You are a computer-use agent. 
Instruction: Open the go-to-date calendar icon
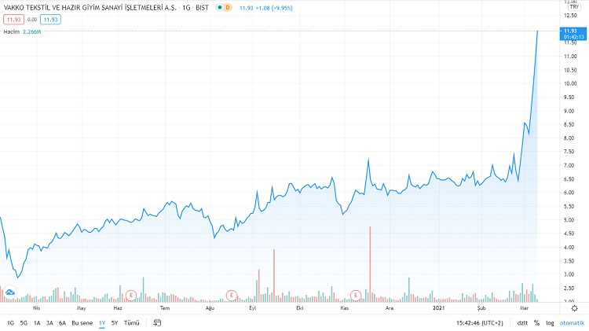click(x=157, y=322)
